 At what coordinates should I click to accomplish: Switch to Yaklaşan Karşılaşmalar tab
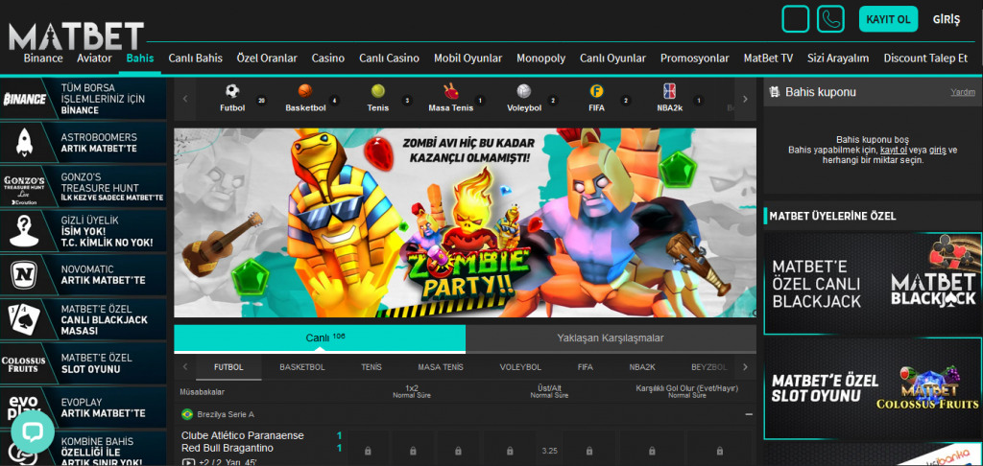coord(610,338)
